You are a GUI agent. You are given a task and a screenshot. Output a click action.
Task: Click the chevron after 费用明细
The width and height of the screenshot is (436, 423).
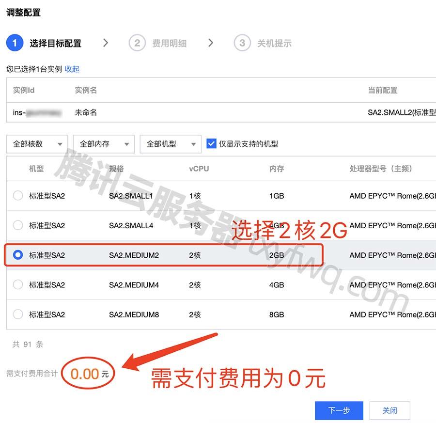point(211,43)
